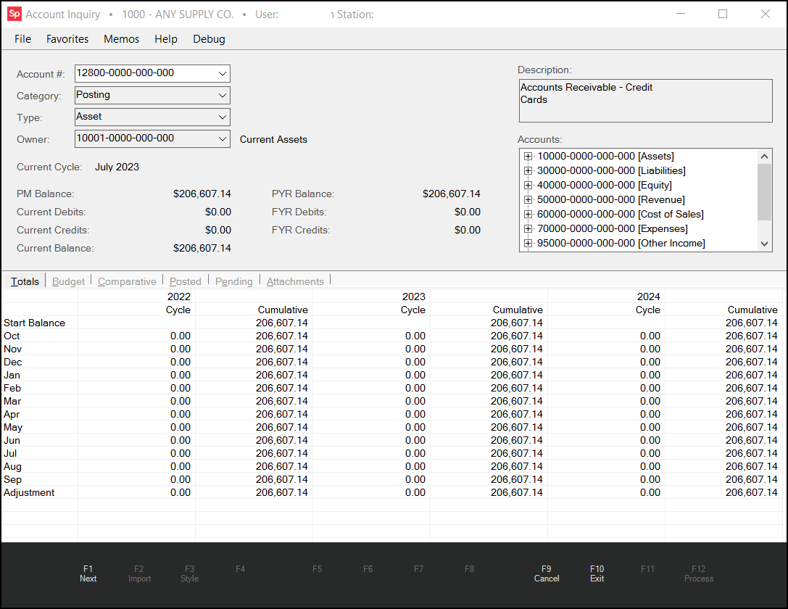The image size is (788, 609).
Task: Expand the 40000 Equity tree node
Action: click(528, 185)
